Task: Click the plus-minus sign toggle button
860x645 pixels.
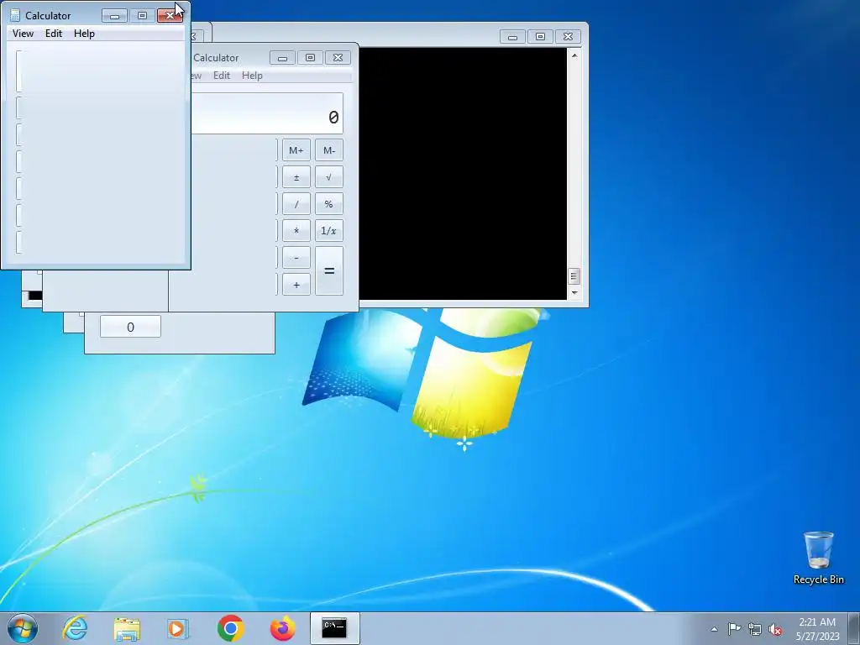Action: [296, 177]
